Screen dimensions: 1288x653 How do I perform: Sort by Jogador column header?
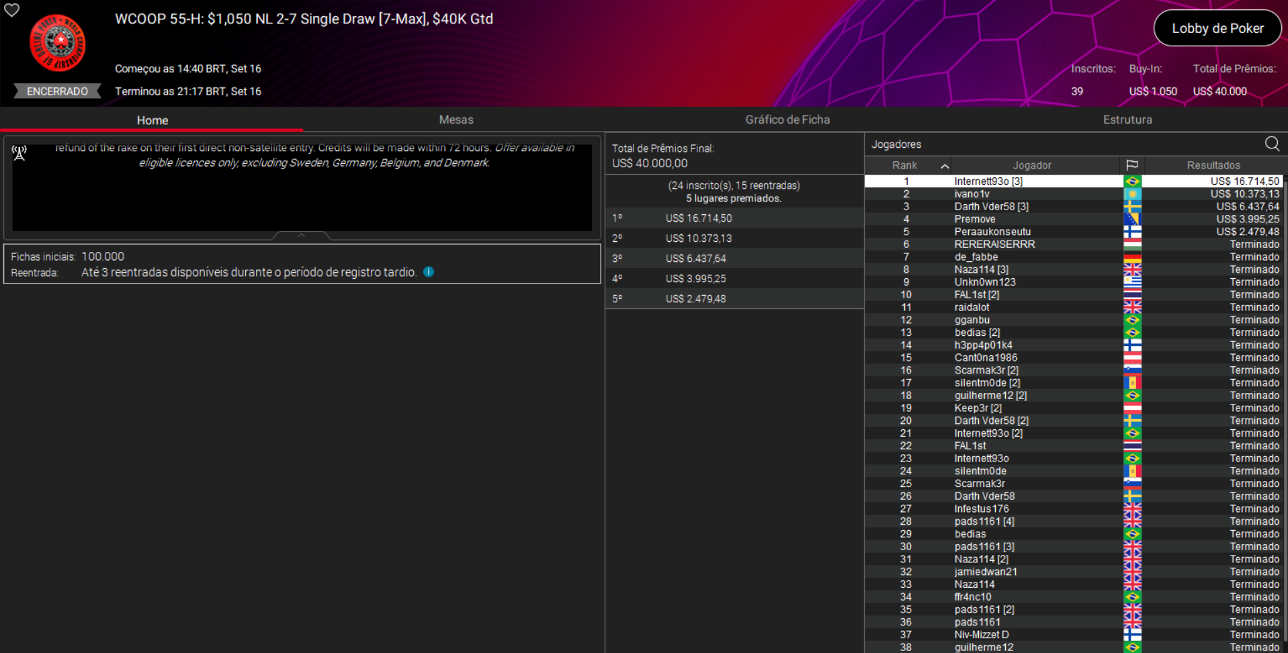[x=1032, y=165]
